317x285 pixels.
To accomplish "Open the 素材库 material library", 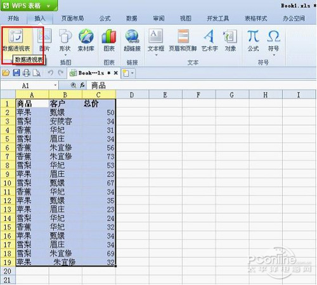I will [x=86, y=40].
